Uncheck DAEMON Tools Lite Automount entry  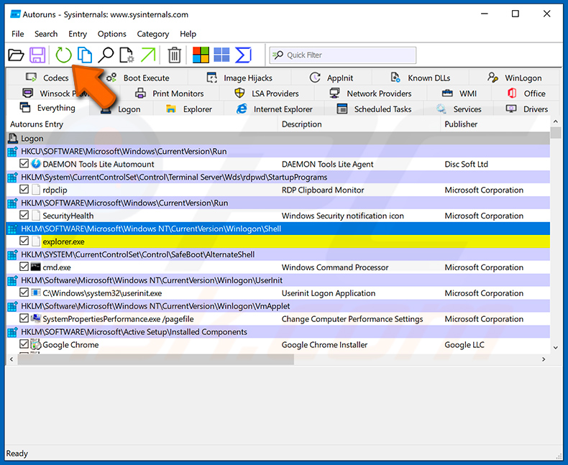pos(24,164)
